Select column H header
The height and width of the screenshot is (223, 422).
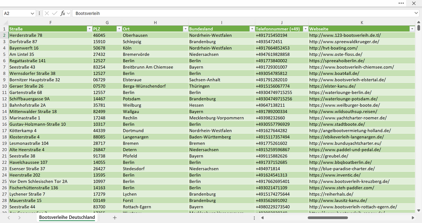155,23
